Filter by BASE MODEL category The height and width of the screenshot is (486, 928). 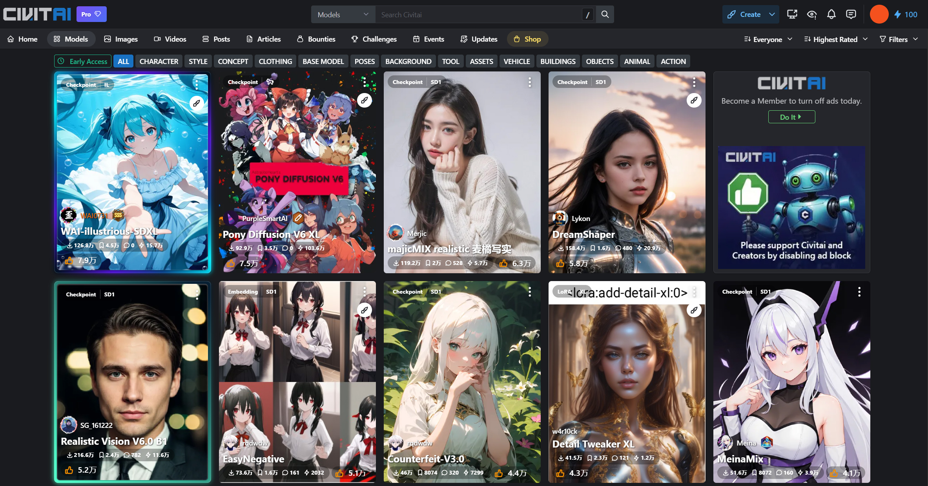point(323,61)
